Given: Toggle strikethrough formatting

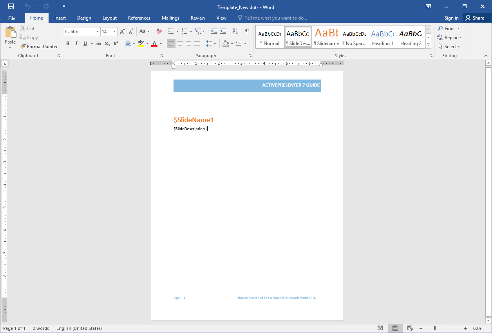Looking at the screenshot, I should [98, 43].
